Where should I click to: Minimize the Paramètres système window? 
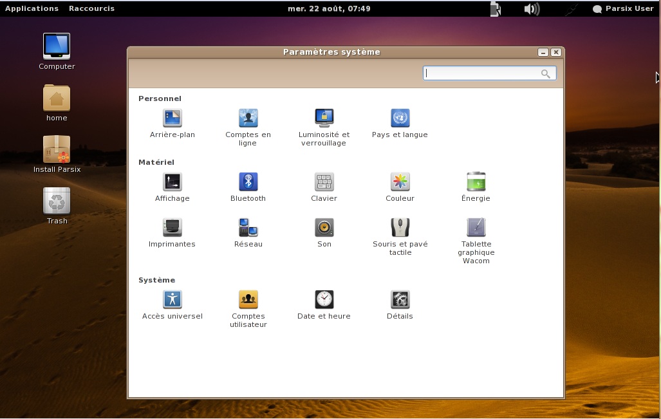543,52
